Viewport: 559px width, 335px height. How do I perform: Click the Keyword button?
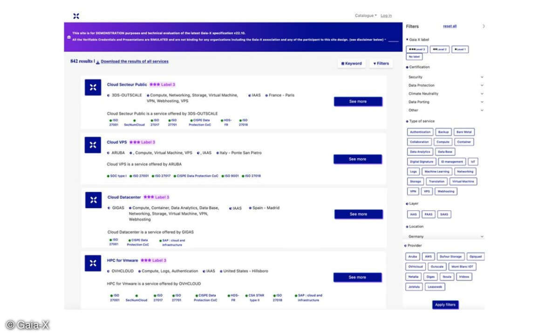pyautogui.click(x=352, y=64)
